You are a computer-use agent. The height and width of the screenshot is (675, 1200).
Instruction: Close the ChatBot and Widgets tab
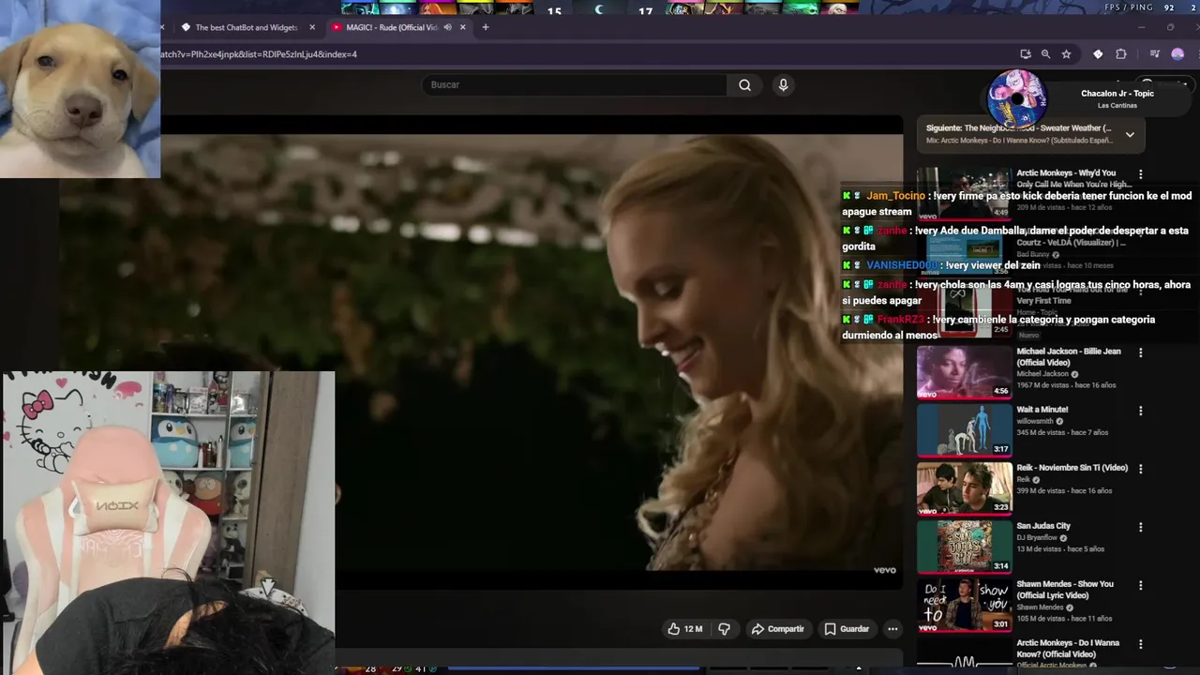coord(312,27)
